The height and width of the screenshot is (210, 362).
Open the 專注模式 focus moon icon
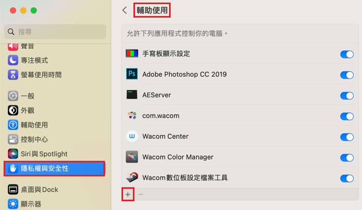click(13, 61)
